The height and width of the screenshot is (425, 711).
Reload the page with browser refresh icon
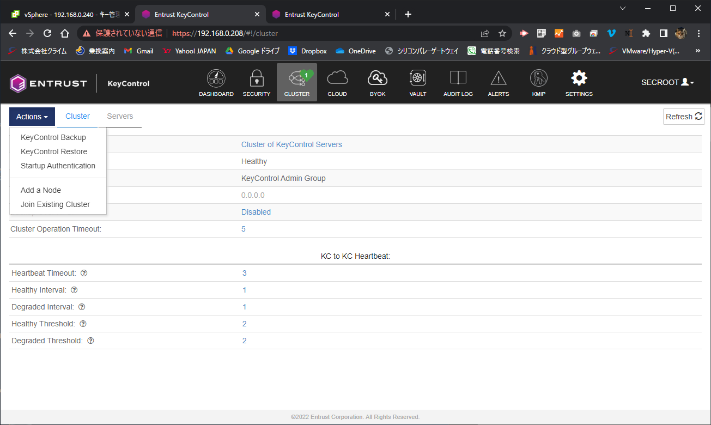coord(47,33)
